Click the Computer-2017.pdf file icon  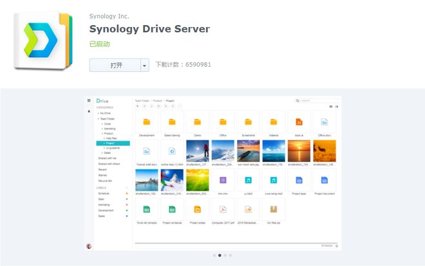[222, 209]
